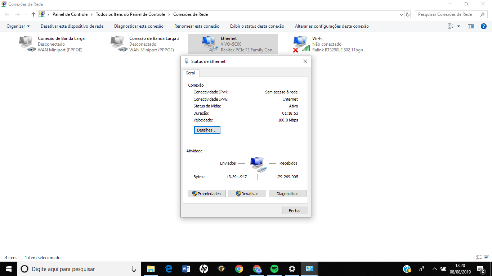The width and height of the screenshot is (492, 276).
Task: Navigate to Painel de Controle breadcrumb
Action: [70, 14]
